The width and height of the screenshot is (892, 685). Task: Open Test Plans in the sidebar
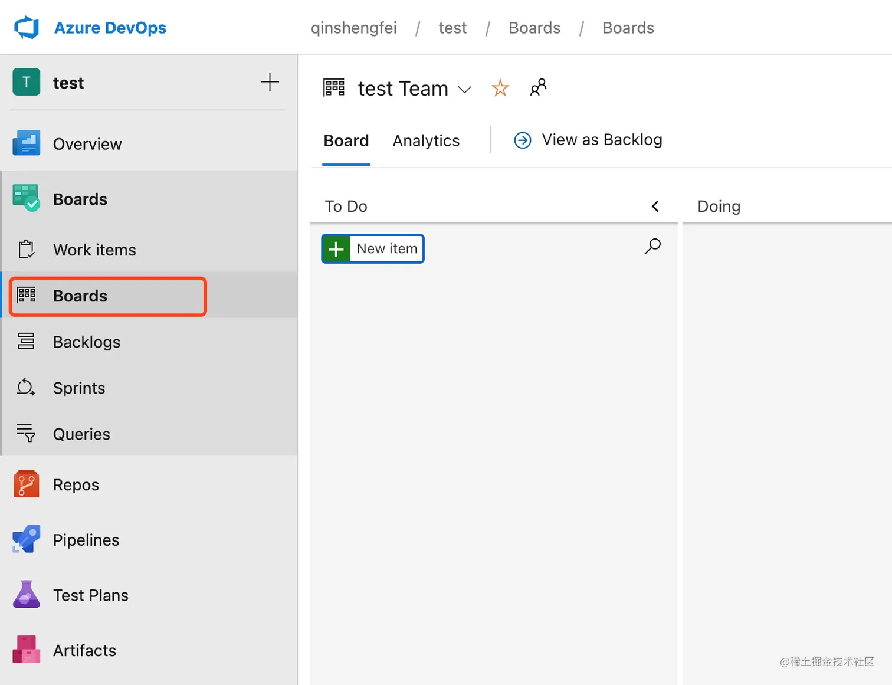click(x=91, y=595)
